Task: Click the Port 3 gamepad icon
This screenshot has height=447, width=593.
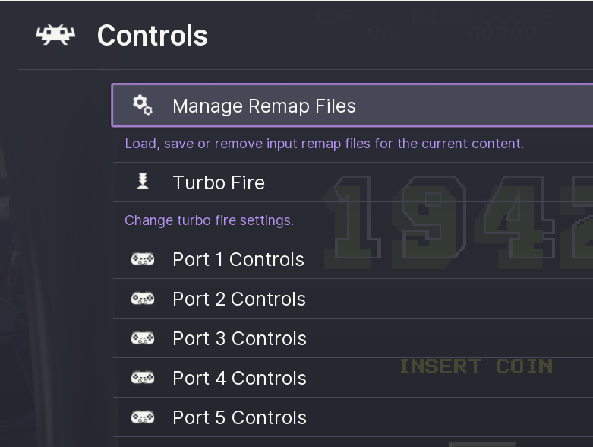Action: [x=142, y=338]
